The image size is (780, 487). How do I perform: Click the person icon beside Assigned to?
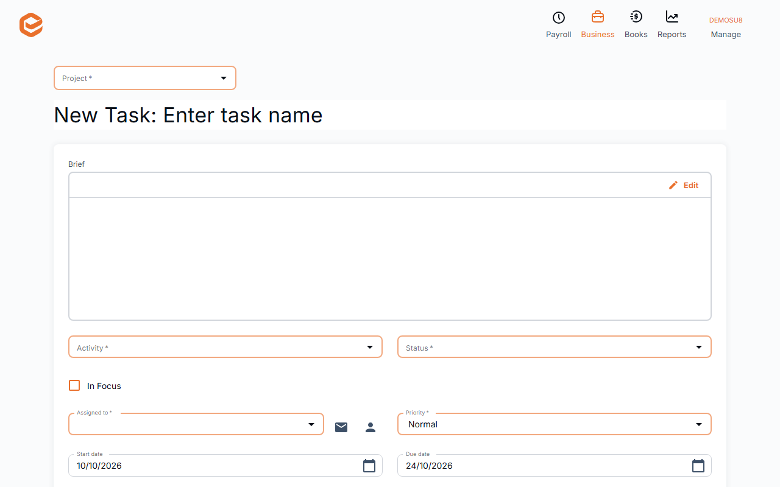pos(370,427)
